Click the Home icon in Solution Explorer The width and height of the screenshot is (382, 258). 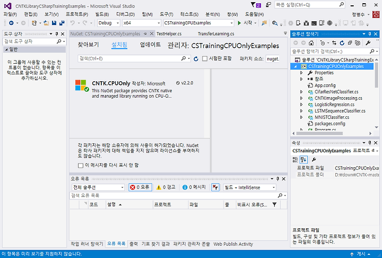[x=311, y=43]
